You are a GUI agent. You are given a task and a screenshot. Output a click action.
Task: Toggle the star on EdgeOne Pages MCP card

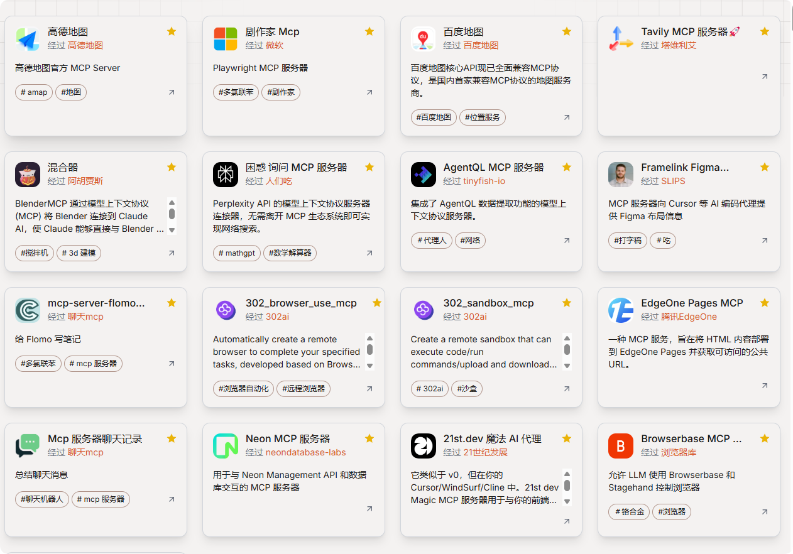[x=765, y=303]
